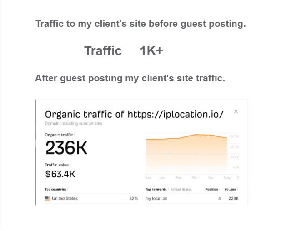Click the info icon beside Traffic value
The width and height of the screenshot is (281, 231).
(70, 164)
